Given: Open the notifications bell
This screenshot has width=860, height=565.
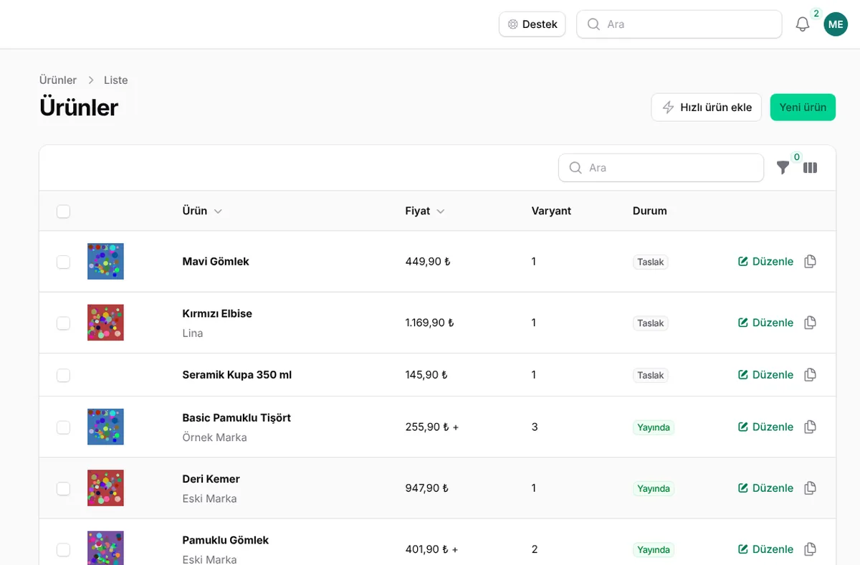Looking at the screenshot, I should click(x=803, y=24).
